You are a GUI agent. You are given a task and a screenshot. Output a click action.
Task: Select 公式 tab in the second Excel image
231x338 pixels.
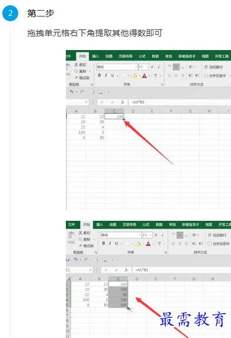point(146,224)
